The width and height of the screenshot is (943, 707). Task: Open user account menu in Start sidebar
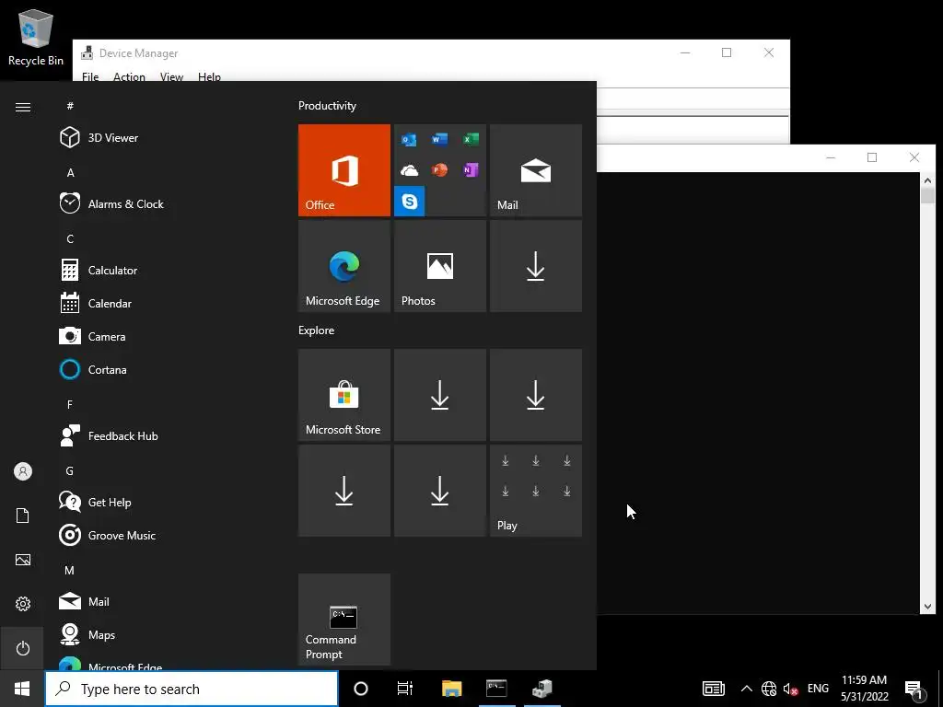pyautogui.click(x=23, y=471)
